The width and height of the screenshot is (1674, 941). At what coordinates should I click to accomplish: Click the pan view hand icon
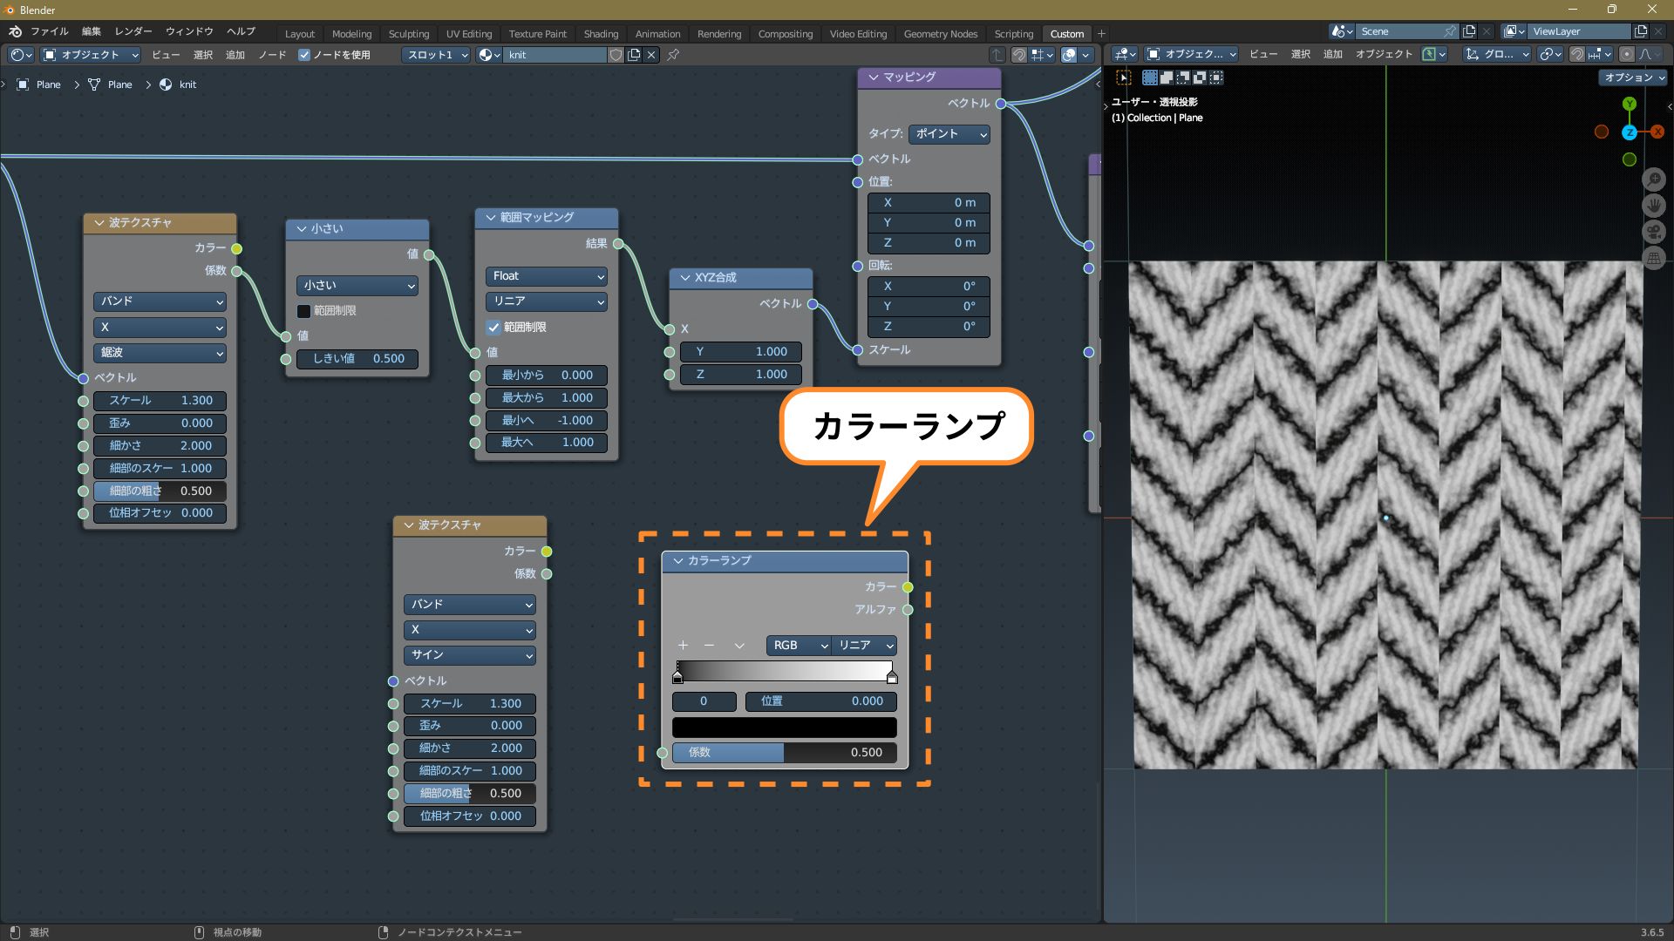[1653, 206]
